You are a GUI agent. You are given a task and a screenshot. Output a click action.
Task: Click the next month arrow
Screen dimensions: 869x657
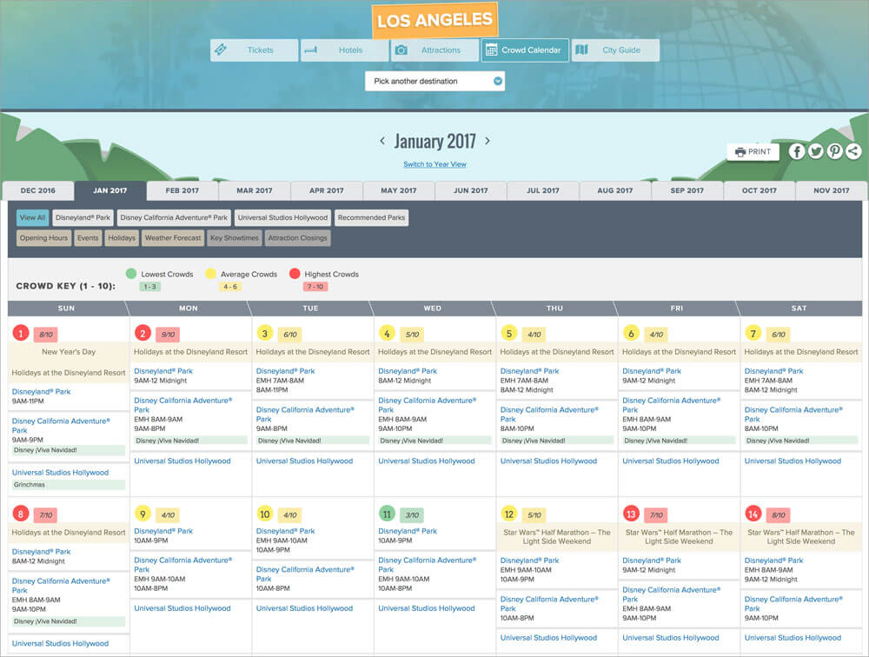pyautogui.click(x=488, y=140)
